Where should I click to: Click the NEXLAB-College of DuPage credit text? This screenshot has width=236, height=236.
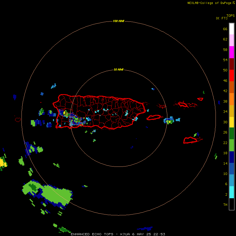point(209,3)
